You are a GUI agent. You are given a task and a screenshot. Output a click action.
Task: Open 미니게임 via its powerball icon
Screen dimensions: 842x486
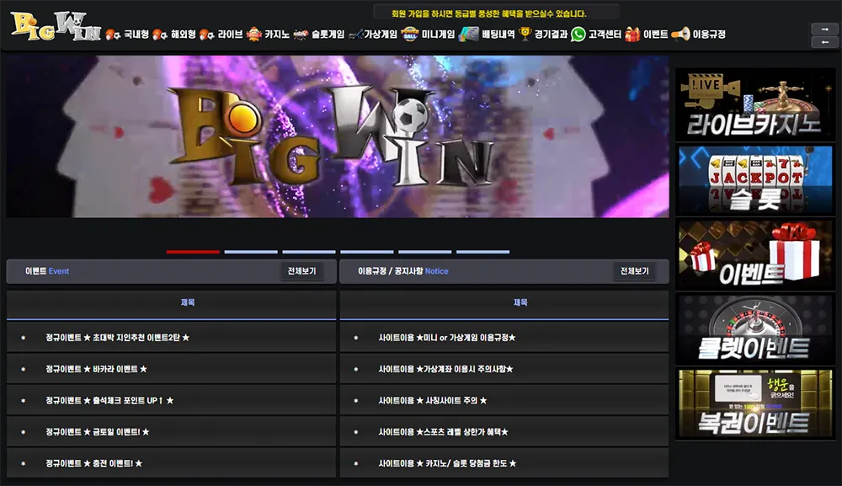pyautogui.click(x=410, y=34)
